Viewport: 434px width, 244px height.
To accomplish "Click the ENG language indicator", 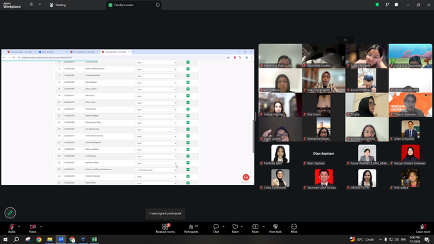I will point(403,239).
